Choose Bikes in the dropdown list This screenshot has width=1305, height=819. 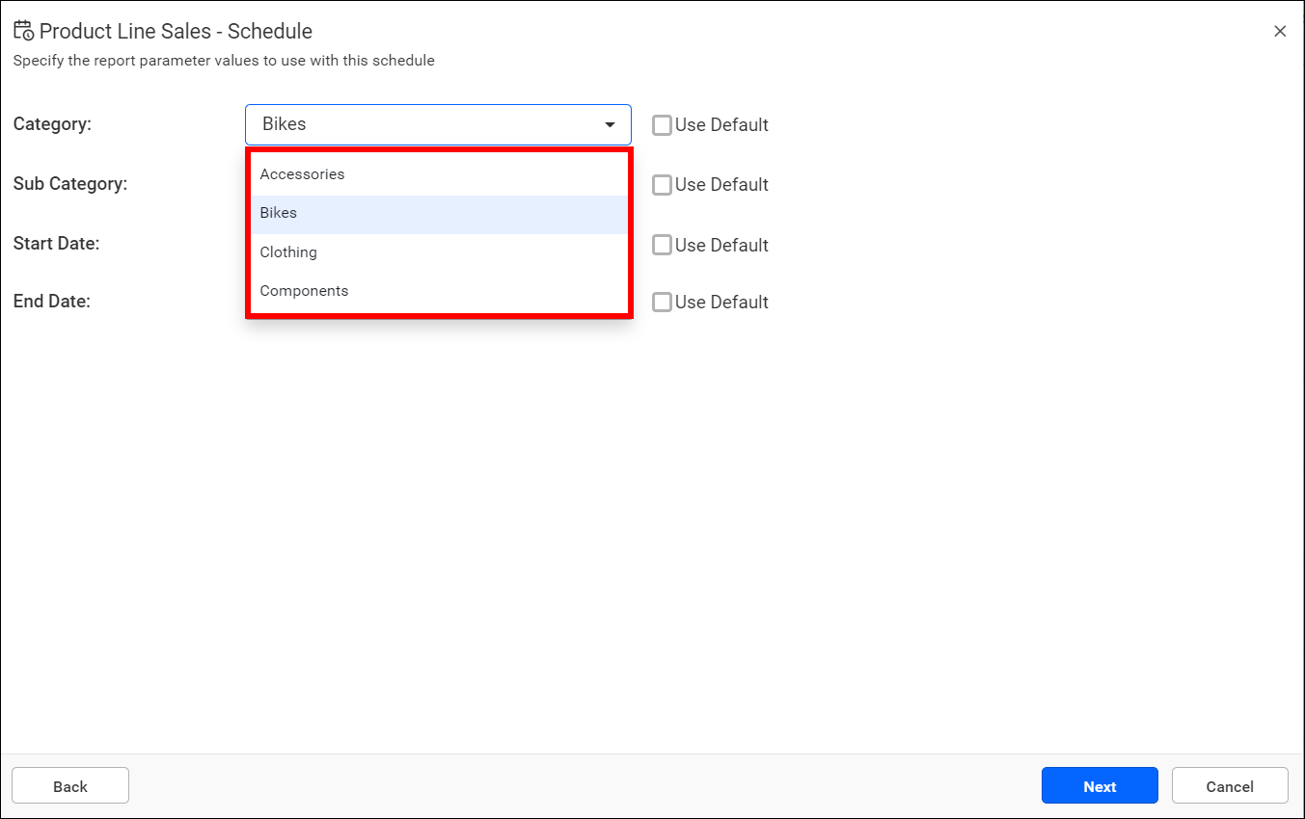click(439, 214)
